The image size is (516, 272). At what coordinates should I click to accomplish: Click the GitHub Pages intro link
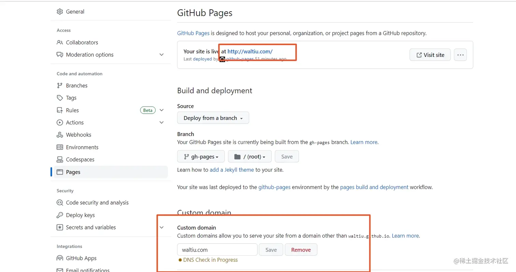193,33
